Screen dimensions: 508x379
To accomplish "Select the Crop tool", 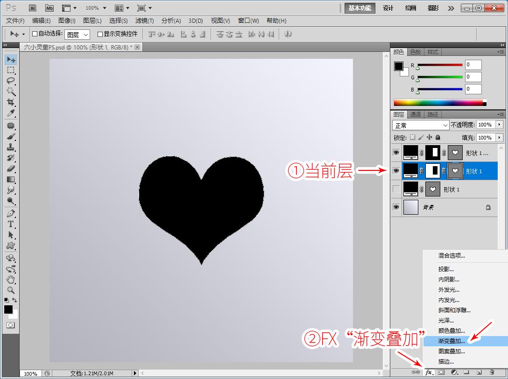I will tap(11, 102).
